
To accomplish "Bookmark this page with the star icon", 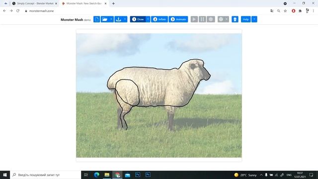I will coord(285,11).
